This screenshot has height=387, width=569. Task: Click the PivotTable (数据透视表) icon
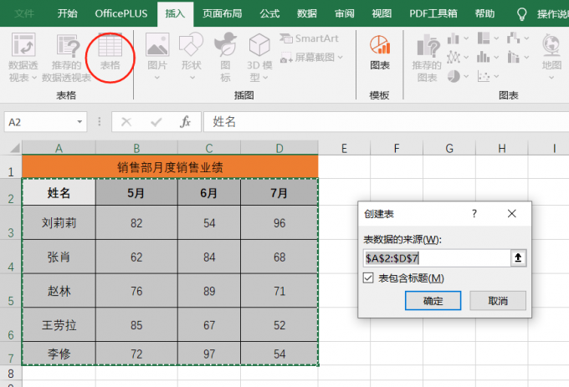pos(23,44)
